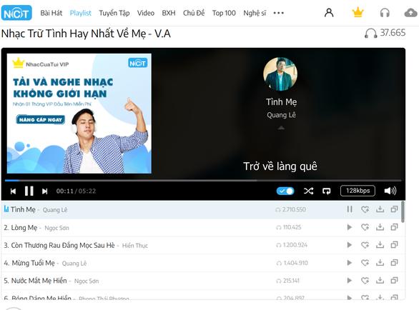419x310 pixels.
Task: Click the NÂNG CẤP NGAY button
Action: [41, 119]
